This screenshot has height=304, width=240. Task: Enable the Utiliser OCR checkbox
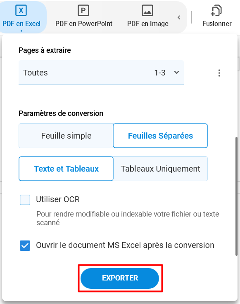point(25,200)
